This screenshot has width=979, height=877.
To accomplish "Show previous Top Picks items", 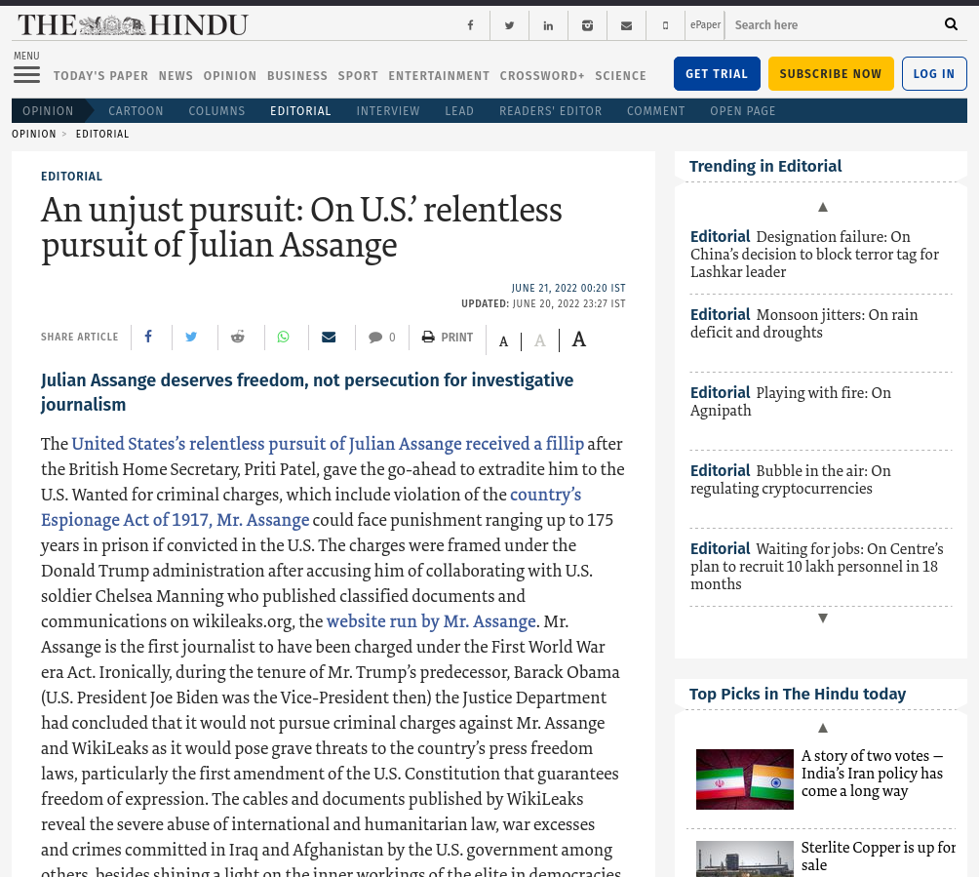I will [x=823, y=728].
